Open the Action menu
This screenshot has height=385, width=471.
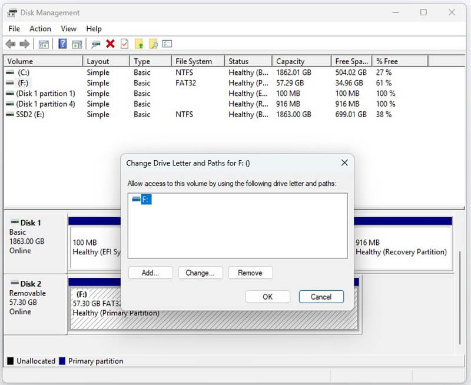40,29
